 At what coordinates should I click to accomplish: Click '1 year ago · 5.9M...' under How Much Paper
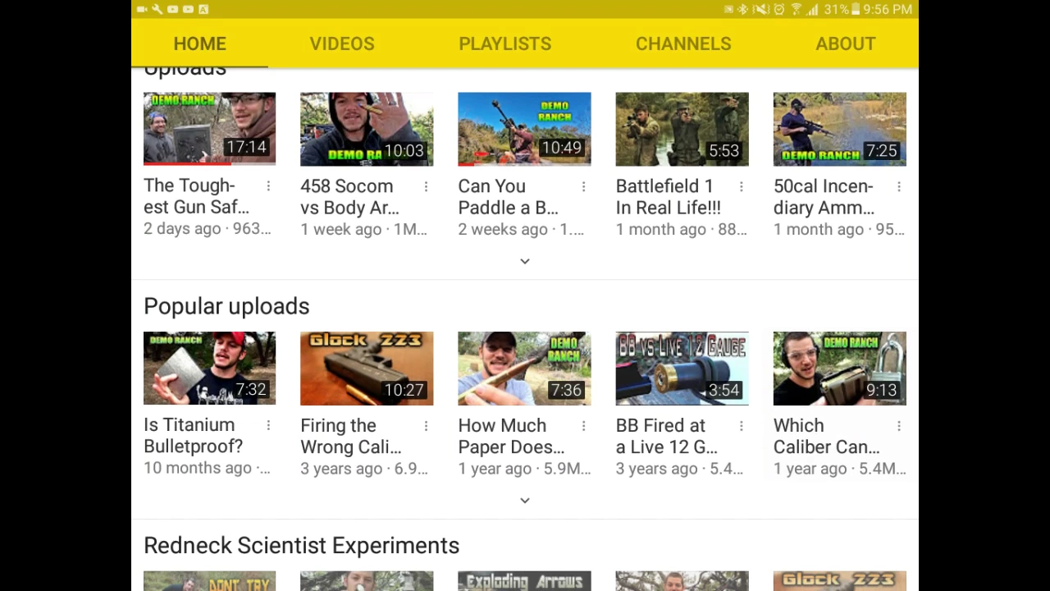[x=524, y=469]
